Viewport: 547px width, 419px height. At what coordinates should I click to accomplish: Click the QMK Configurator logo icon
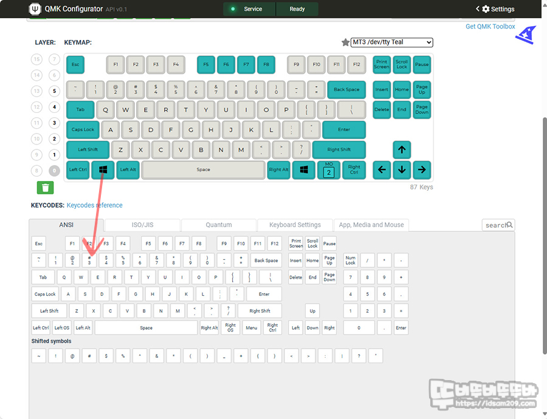35,9
